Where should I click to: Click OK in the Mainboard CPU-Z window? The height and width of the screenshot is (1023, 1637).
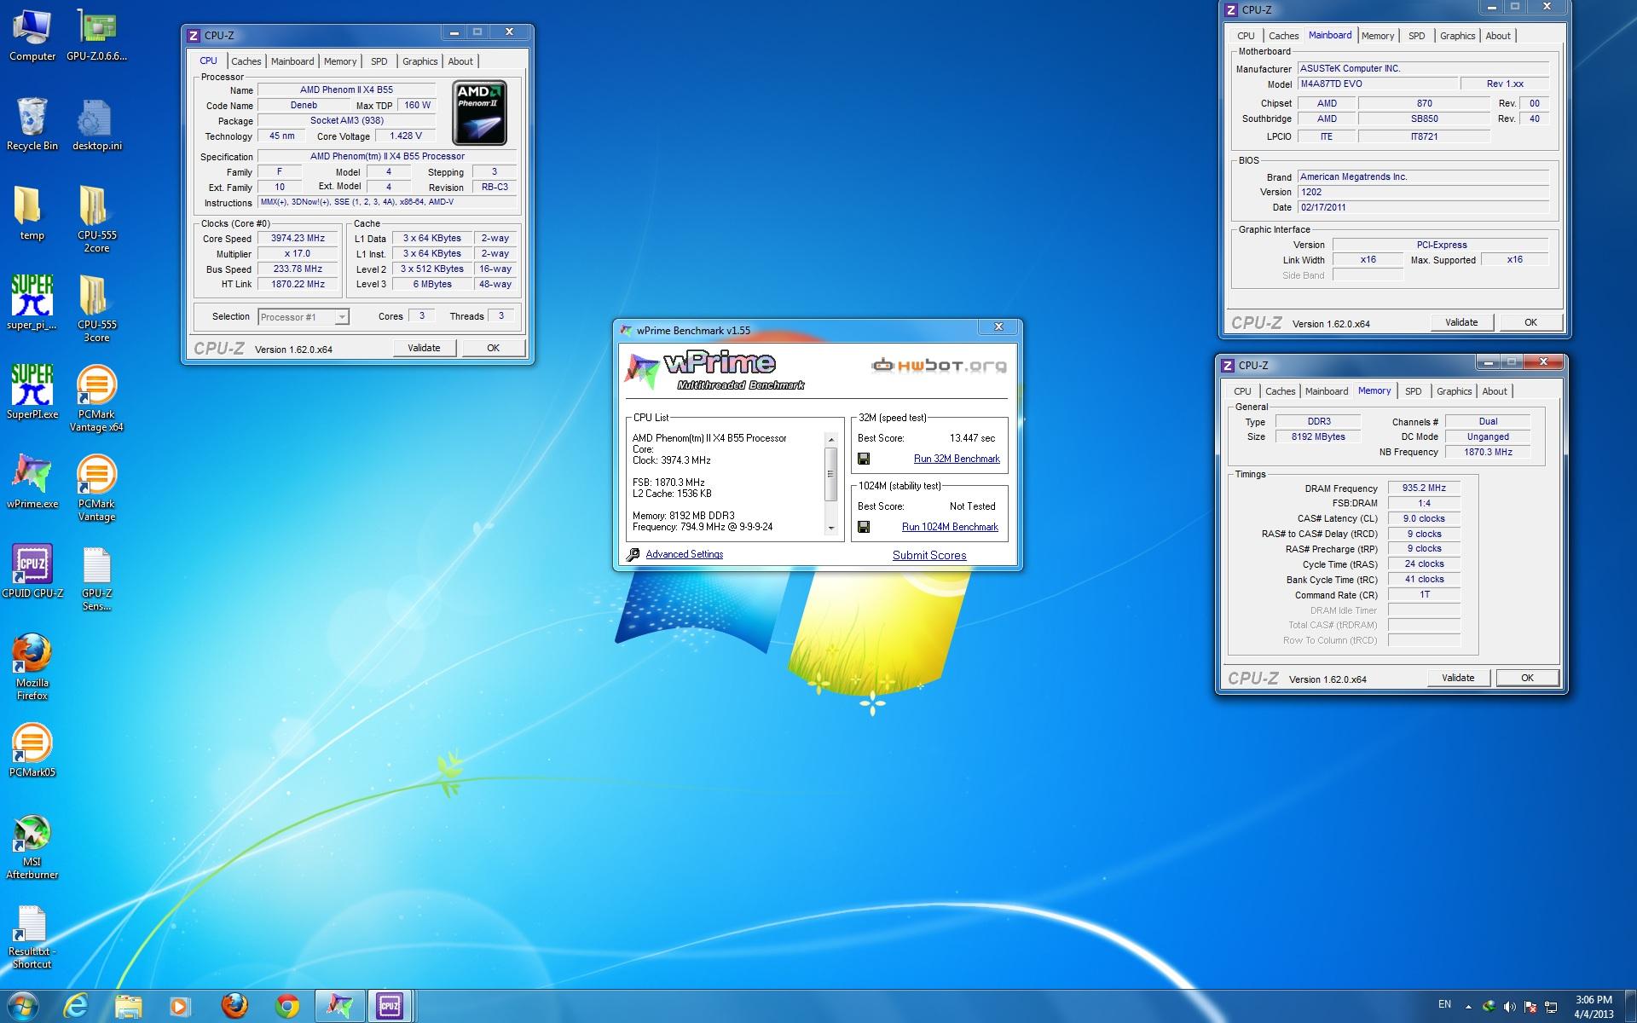click(x=1530, y=322)
